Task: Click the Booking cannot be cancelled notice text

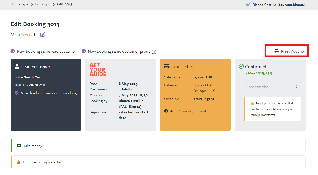Action: point(272,109)
